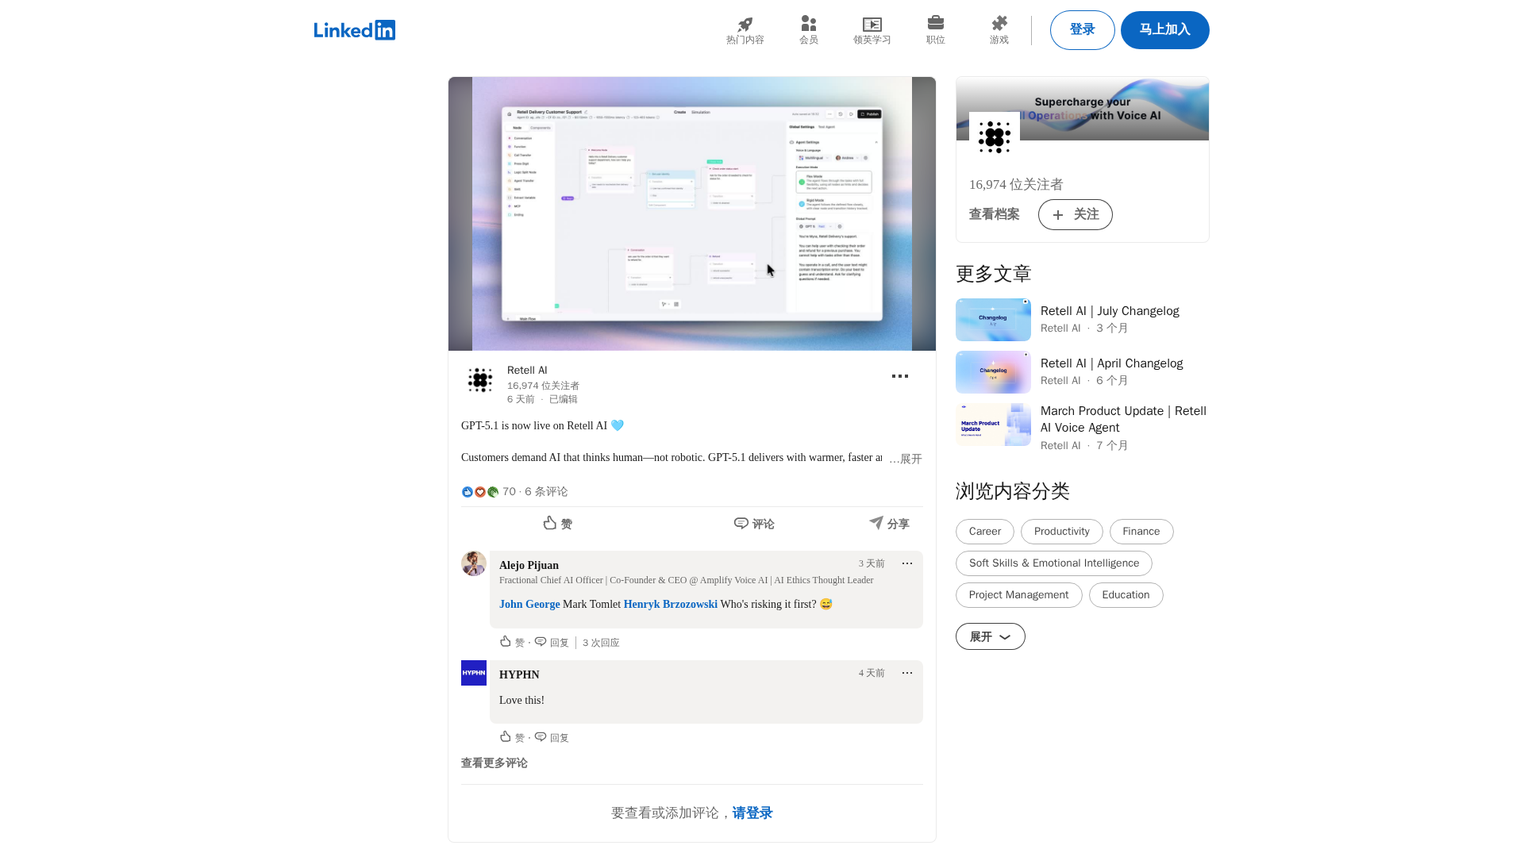Like Alejo Pijuan's comment
The image size is (1524, 857).
tap(506, 641)
